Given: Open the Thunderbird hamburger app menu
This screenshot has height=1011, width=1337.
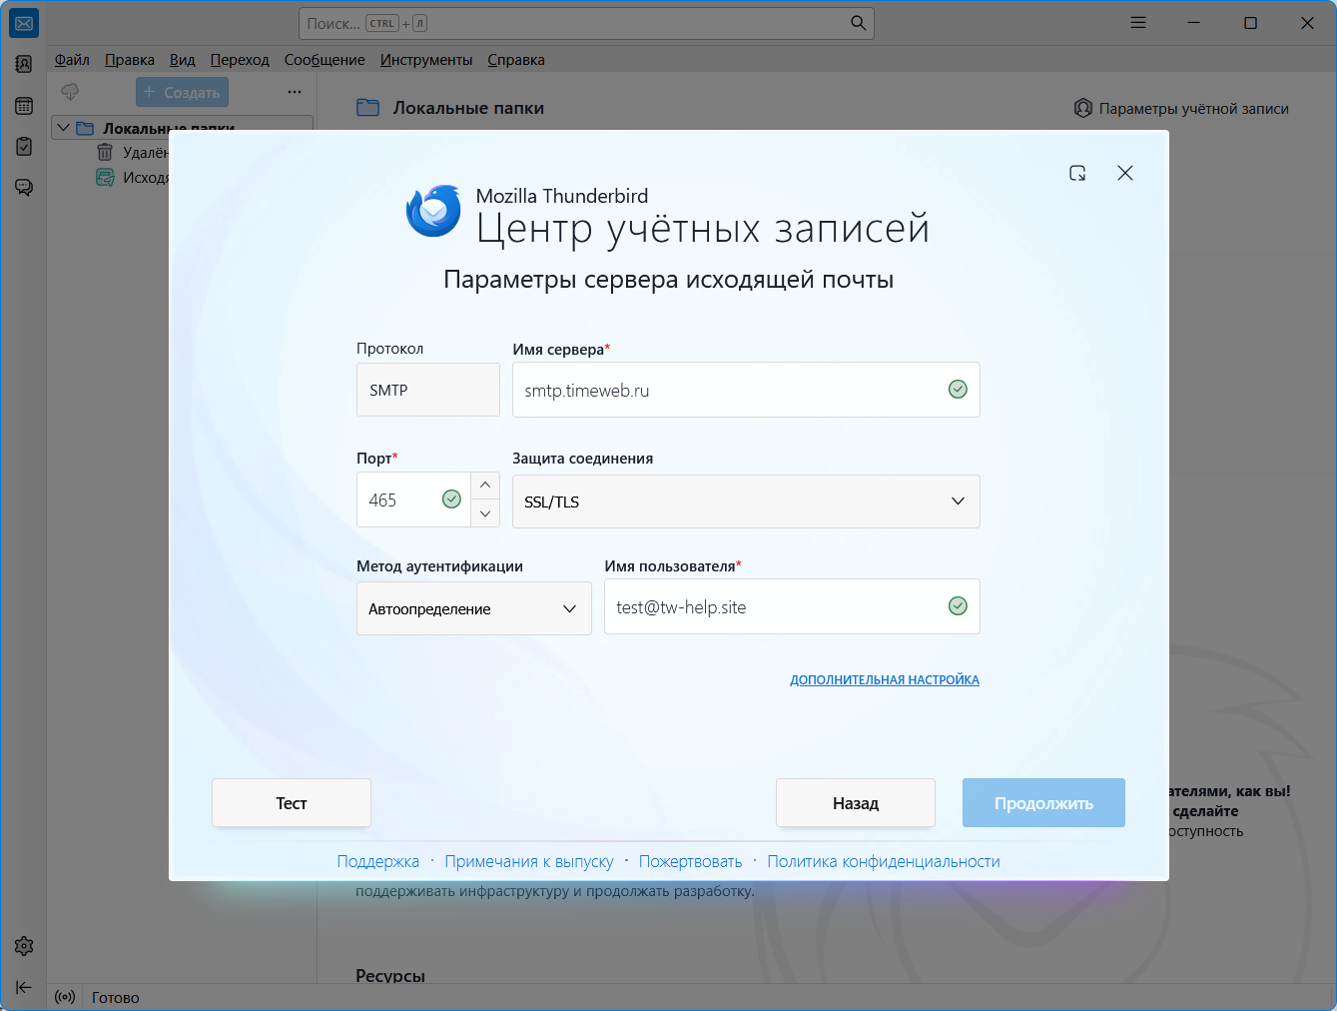Looking at the screenshot, I should 1138,23.
